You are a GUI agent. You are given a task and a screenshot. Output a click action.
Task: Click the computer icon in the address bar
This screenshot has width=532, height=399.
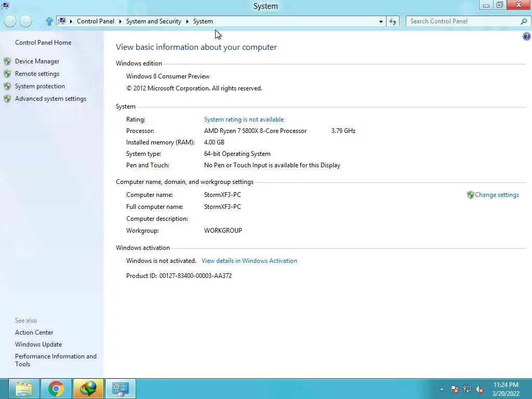(x=62, y=21)
